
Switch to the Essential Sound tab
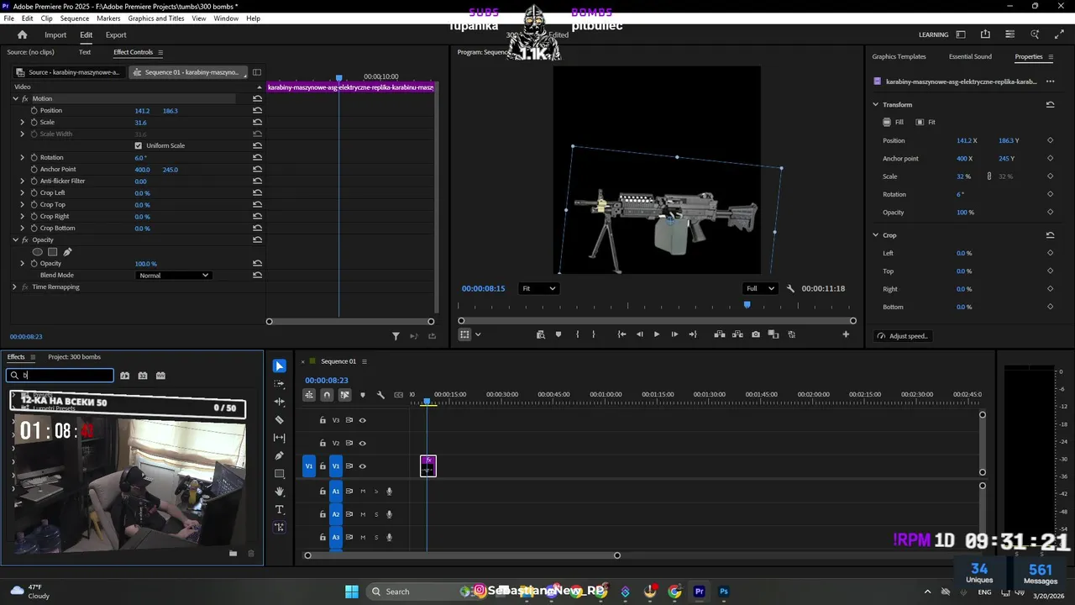point(970,56)
